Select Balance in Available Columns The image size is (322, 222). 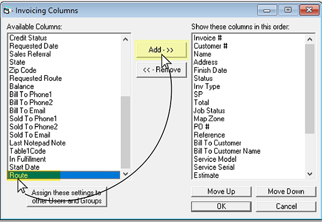click(64, 86)
